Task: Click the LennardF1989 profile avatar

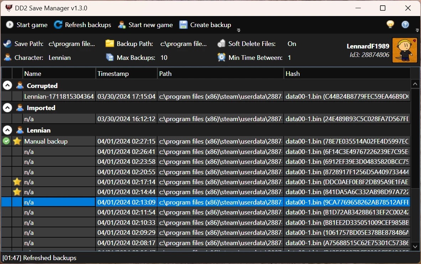Action: pos(405,50)
